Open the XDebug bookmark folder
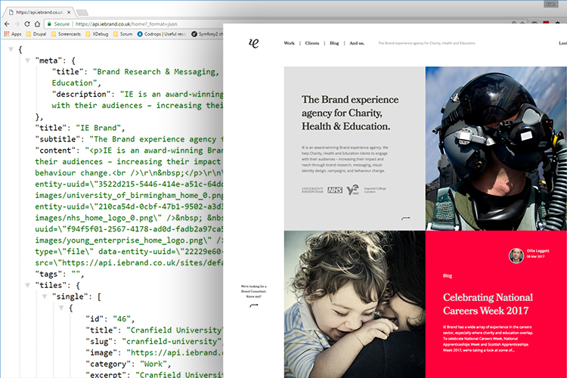 click(x=97, y=34)
